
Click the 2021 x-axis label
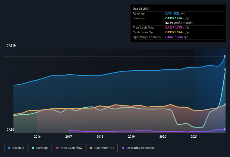(x=194, y=137)
